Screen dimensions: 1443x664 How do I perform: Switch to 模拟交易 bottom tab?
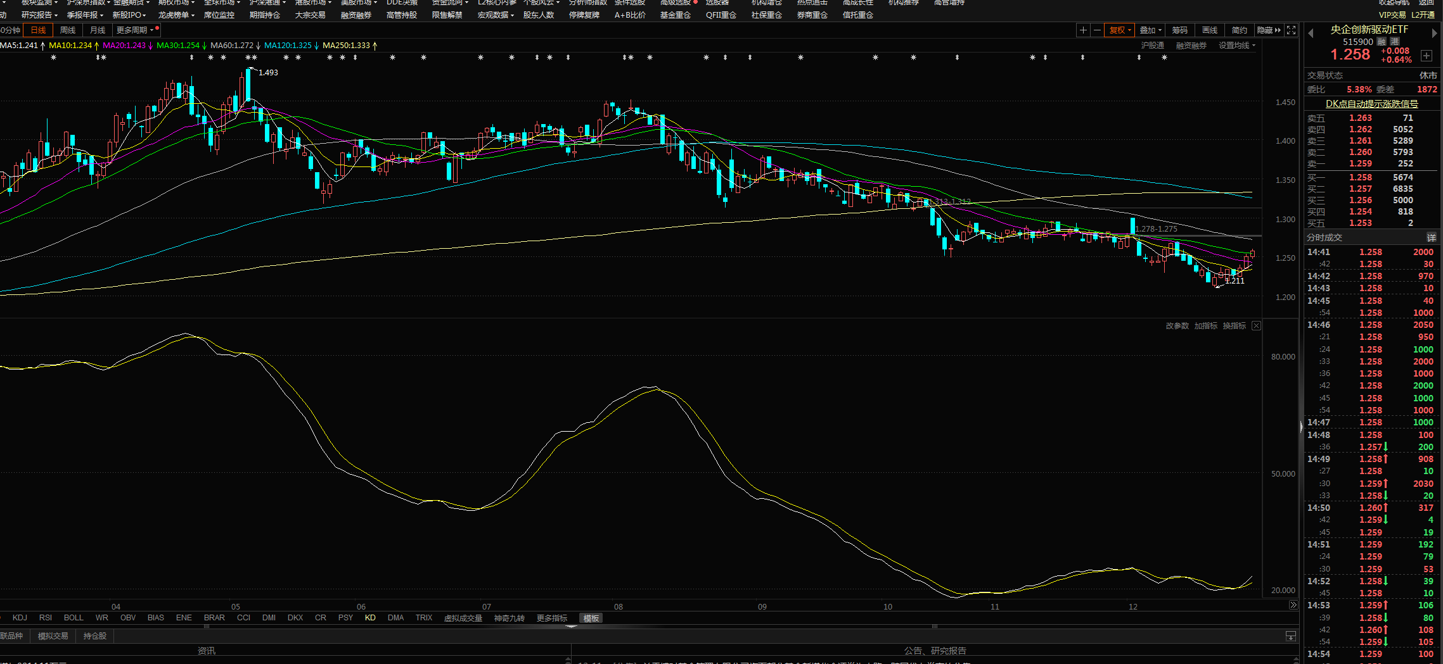point(53,636)
